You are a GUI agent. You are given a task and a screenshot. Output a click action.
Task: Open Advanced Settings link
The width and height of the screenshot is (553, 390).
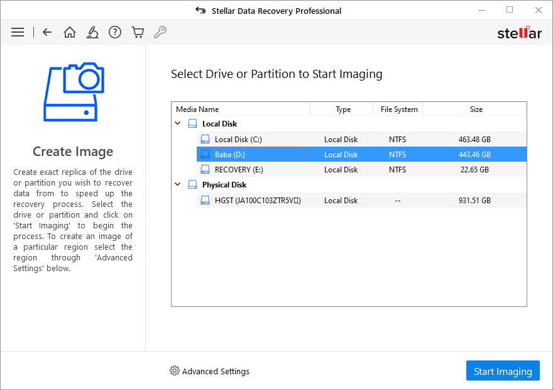pos(216,371)
